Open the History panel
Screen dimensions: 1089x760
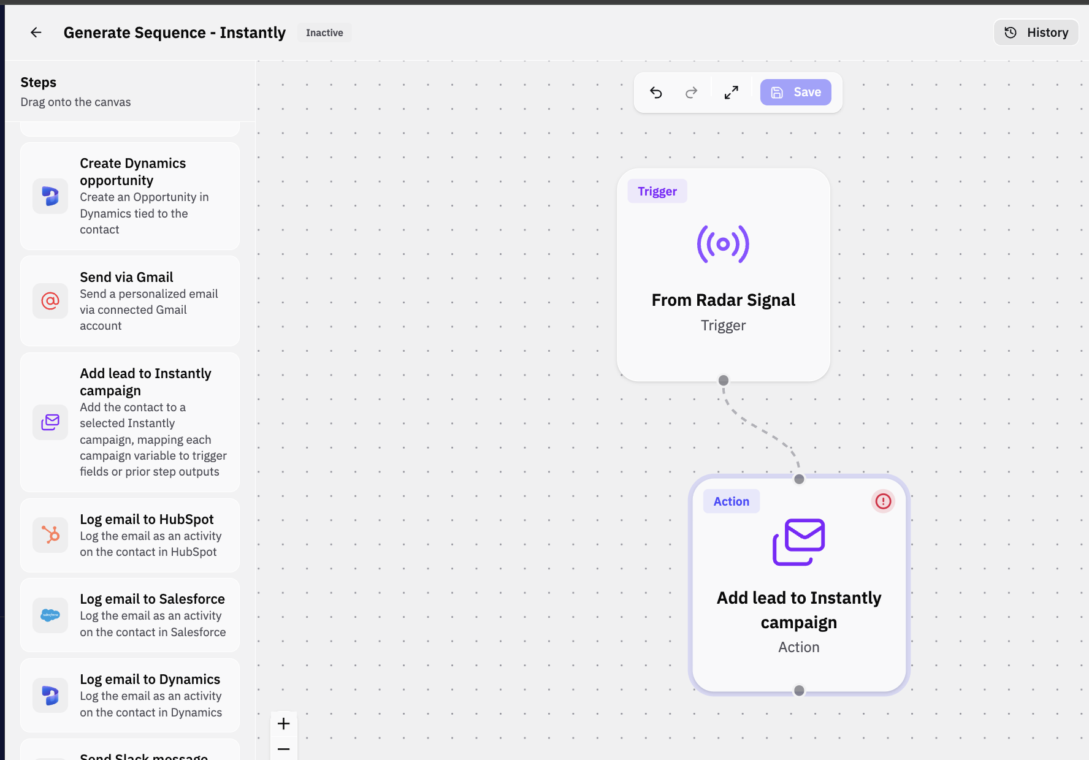[1036, 32]
